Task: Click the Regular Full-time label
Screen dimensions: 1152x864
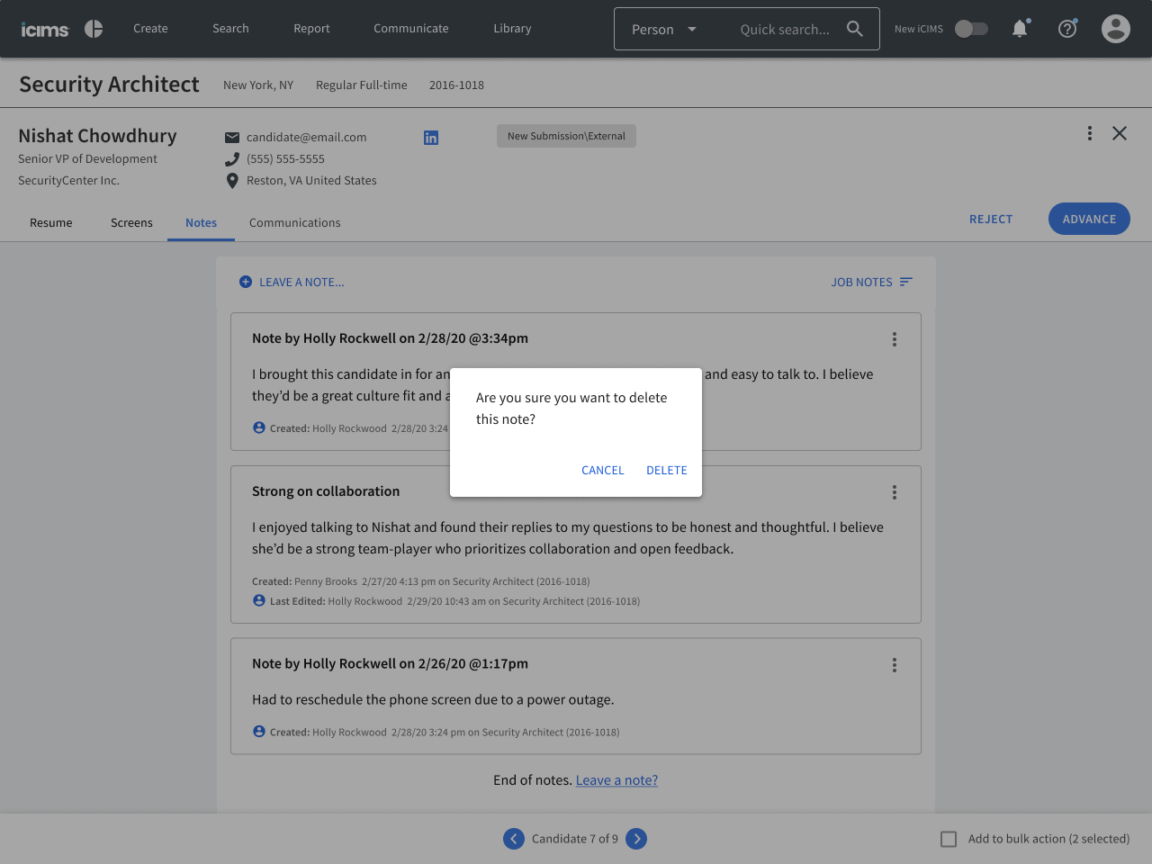Action: [x=362, y=85]
